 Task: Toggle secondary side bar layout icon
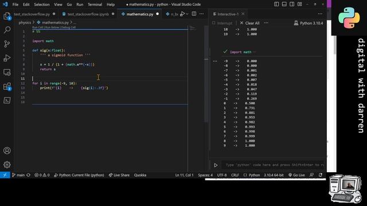click(x=292, y=4)
